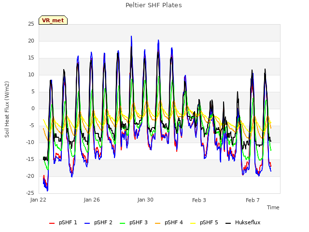Click the -5 y-axis tick label
309x232 pixels.
point(31,126)
